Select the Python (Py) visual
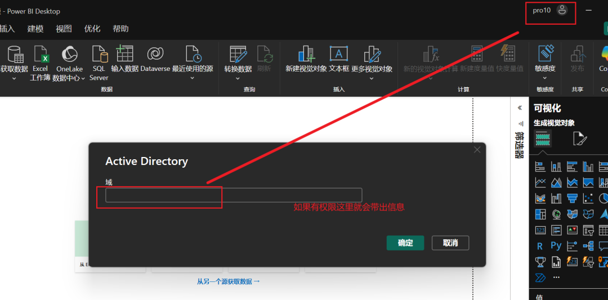608x300 pixels. click(x=556, y=246)
